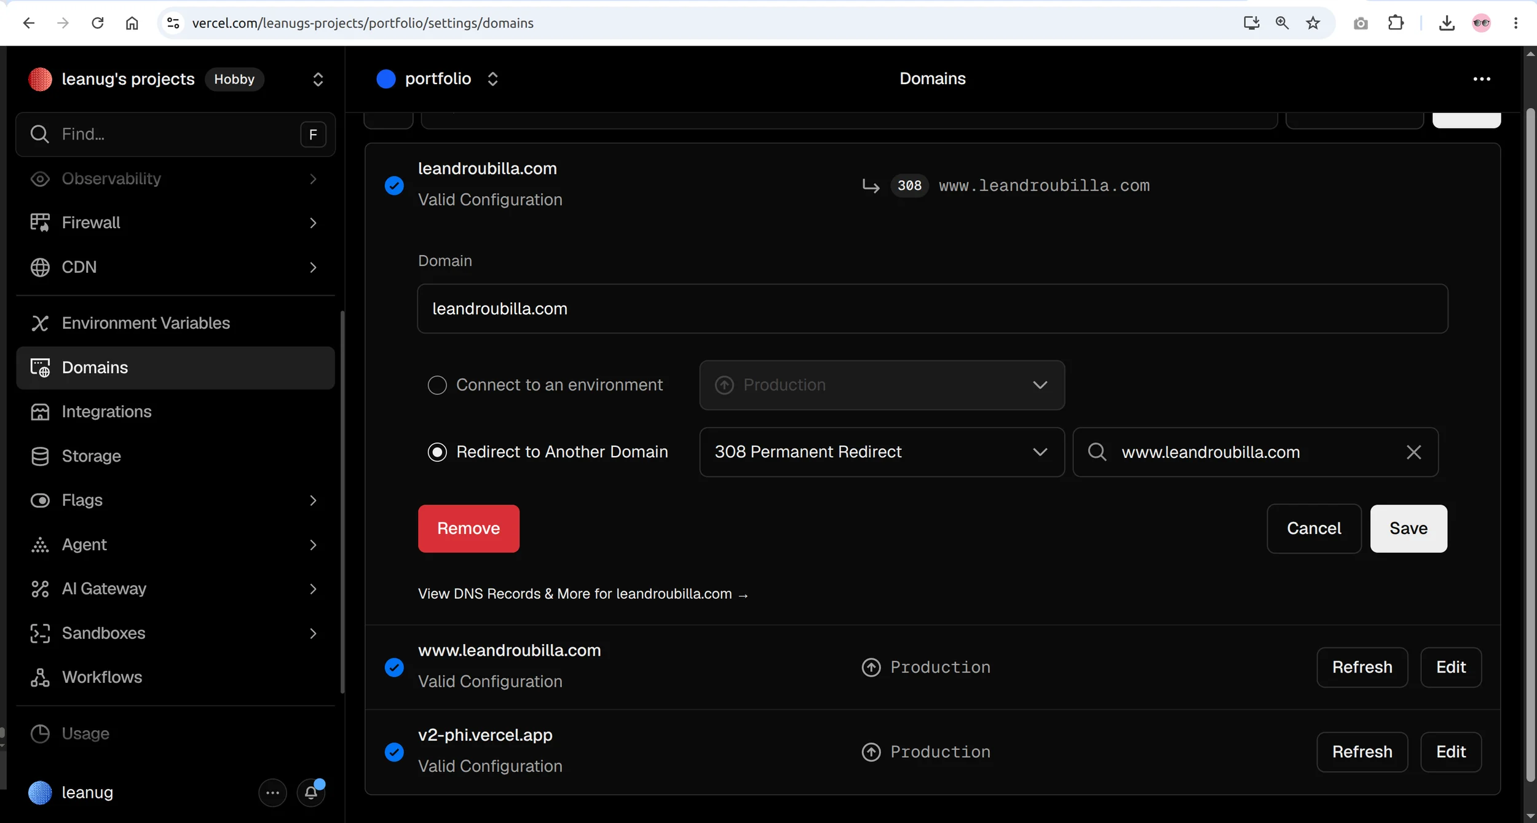Open the browser home page icon
Viewport: 1537px width, 823px height.
[x=132, y=23]
